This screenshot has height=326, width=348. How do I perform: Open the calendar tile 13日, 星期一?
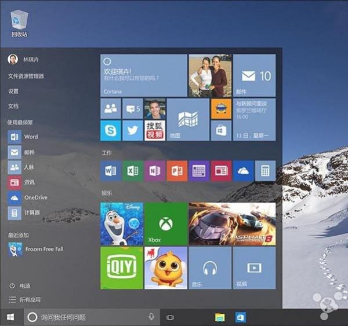point(255,120)
